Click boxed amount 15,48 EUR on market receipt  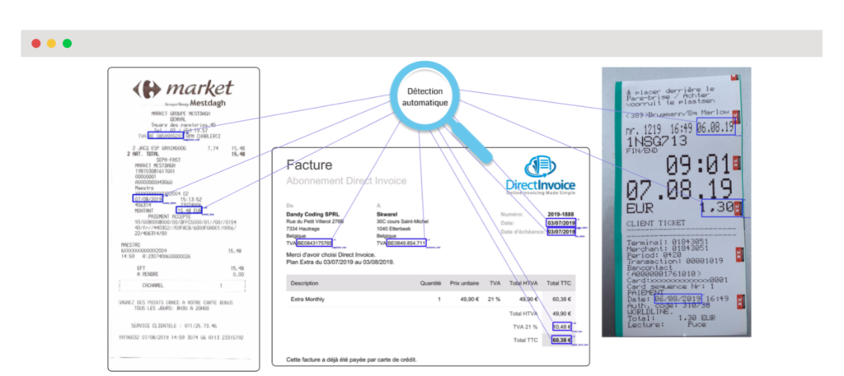click(189, 211)
